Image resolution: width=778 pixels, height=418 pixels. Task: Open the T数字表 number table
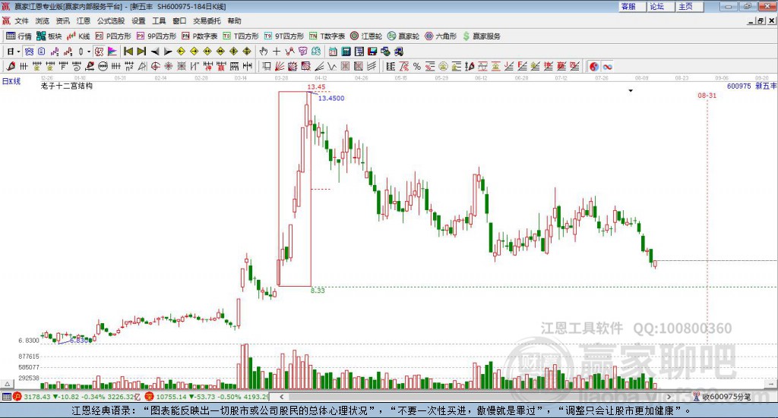coord(327,36)
